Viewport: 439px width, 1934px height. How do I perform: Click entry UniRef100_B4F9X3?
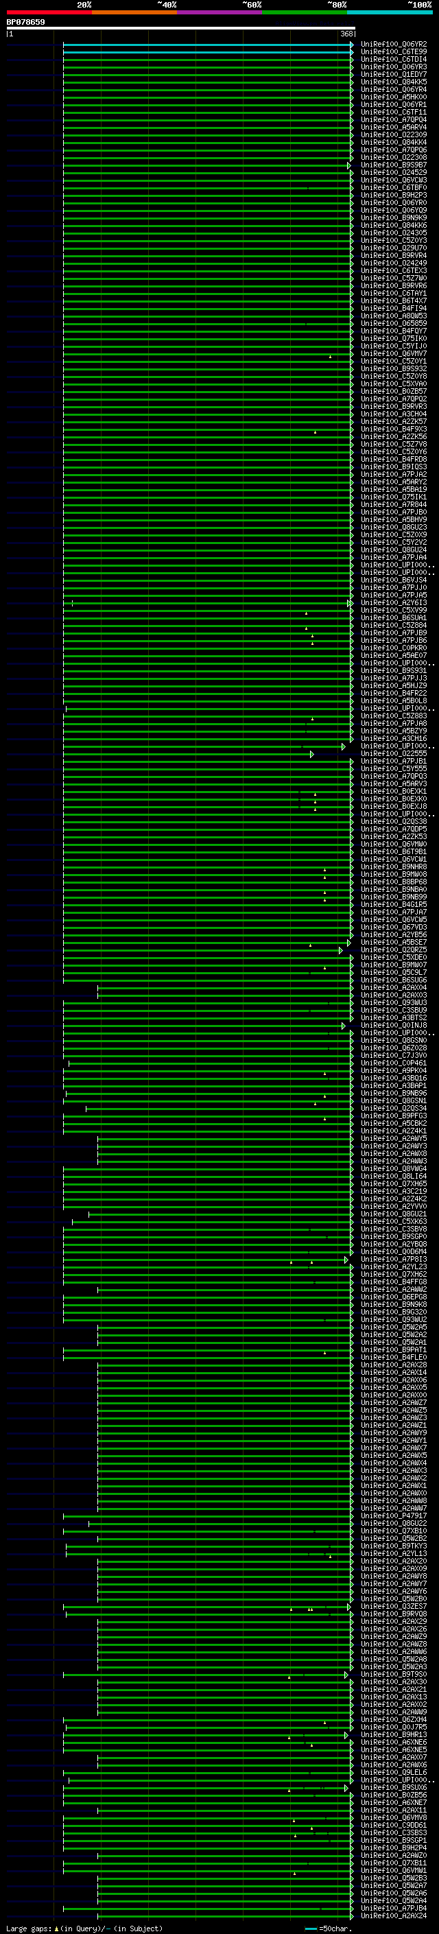tap(394, 429)
